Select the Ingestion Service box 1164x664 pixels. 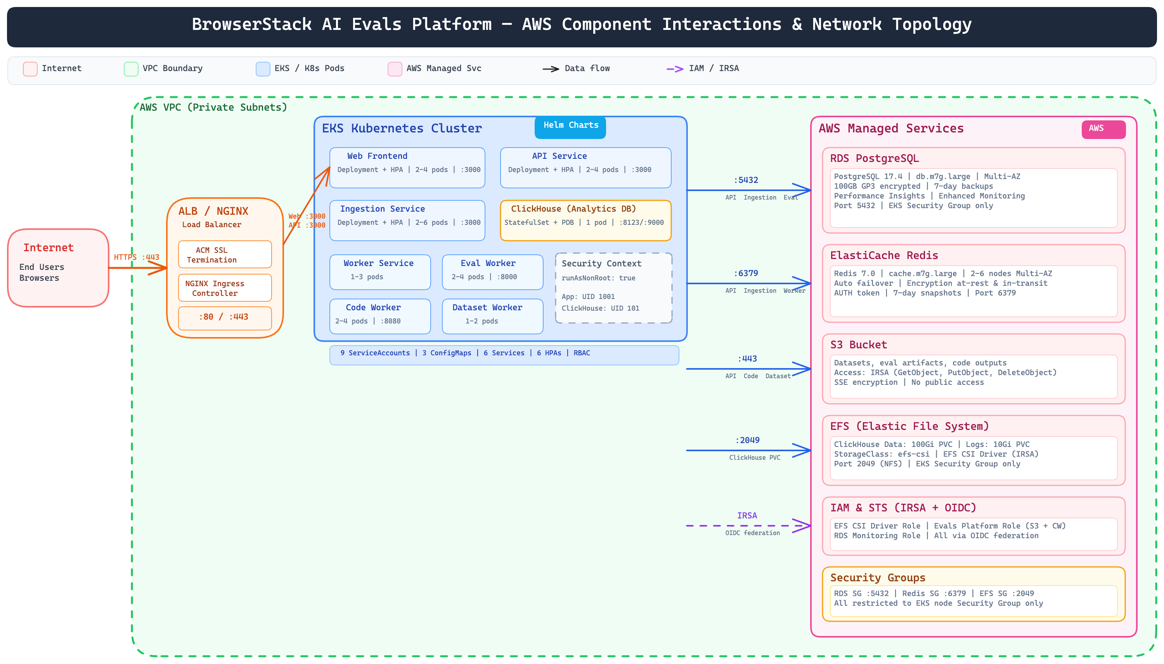(x=407, y=220)
